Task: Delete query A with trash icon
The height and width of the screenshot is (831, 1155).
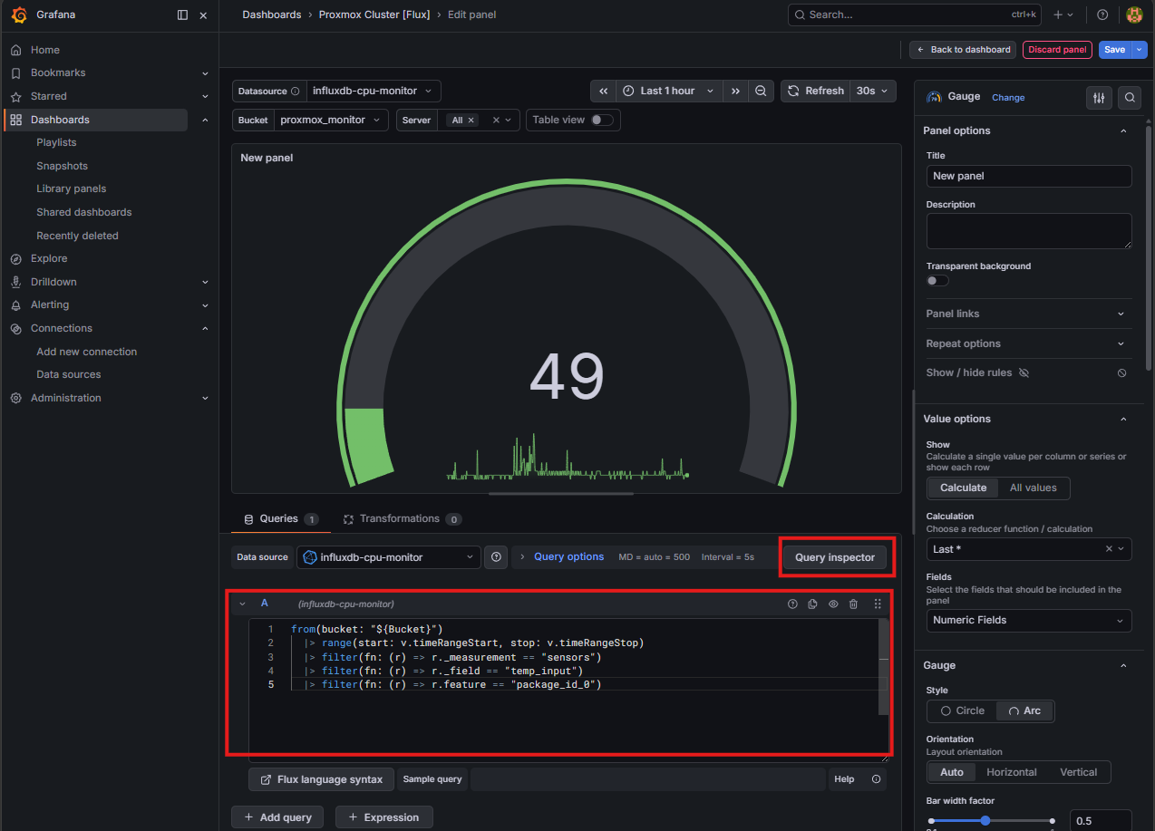Action: [853, 604]
